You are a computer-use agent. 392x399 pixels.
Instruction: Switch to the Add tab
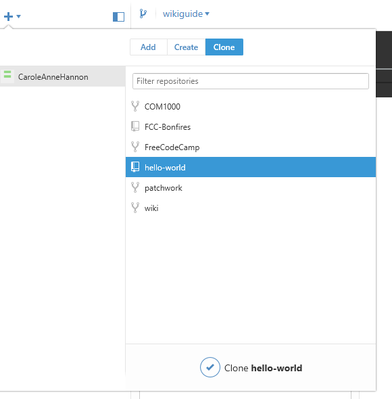click(x=148, y=47)
